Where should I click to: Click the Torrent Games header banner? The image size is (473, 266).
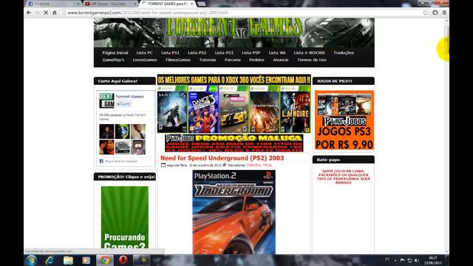pyautogui.click(x=234, y=33)
